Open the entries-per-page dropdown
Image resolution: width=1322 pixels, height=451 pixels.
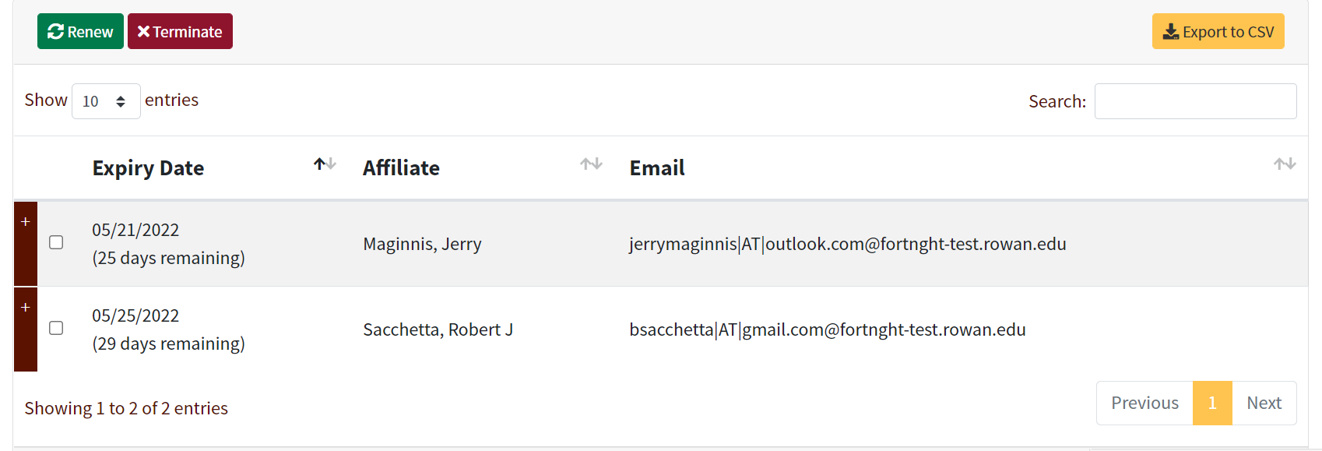[106, 101]
